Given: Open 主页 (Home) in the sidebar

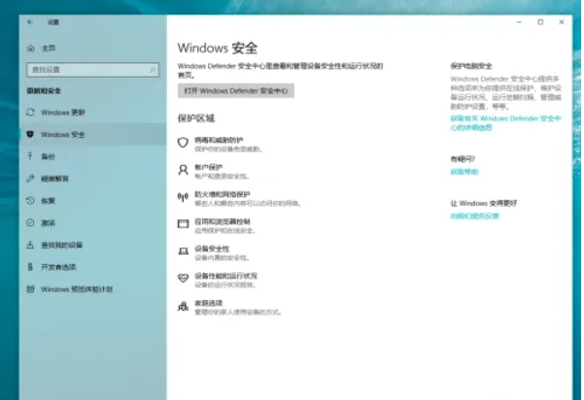Looking at the screenshot, I should [x=49, y=48].
